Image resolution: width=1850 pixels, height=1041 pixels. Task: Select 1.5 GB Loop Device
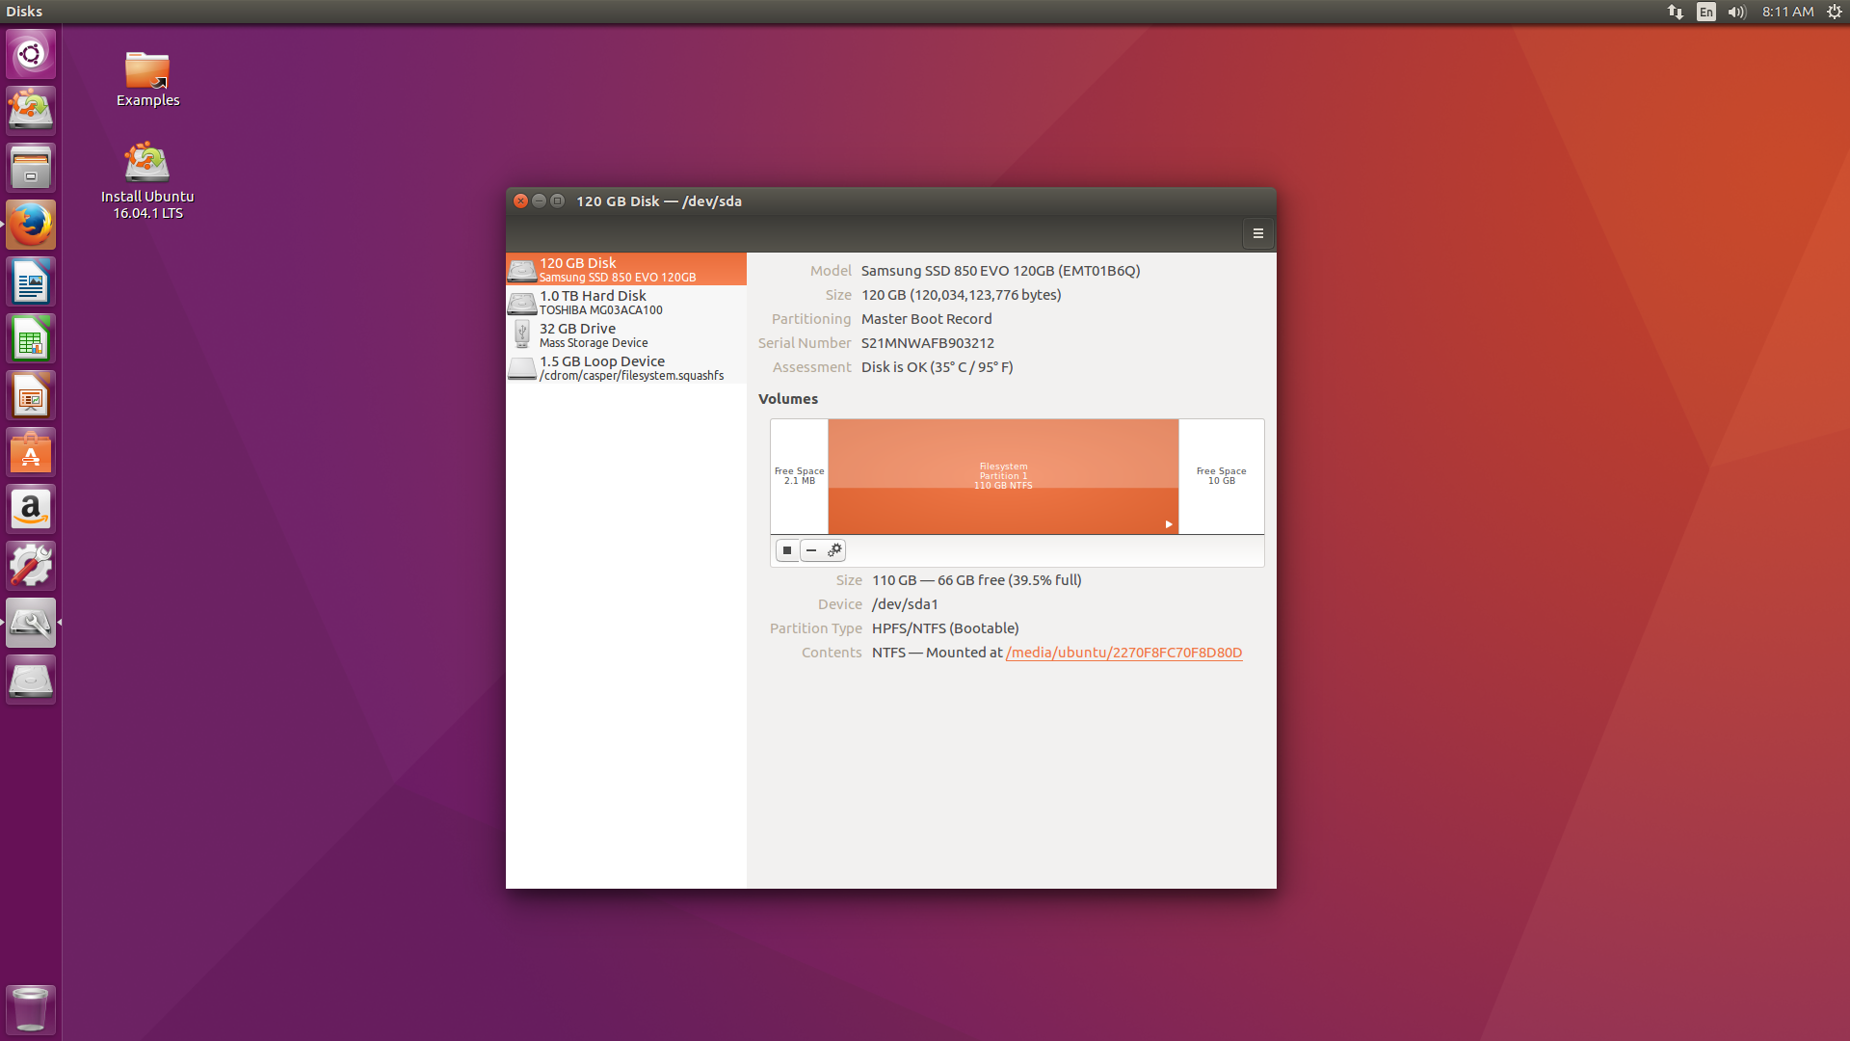626,367
